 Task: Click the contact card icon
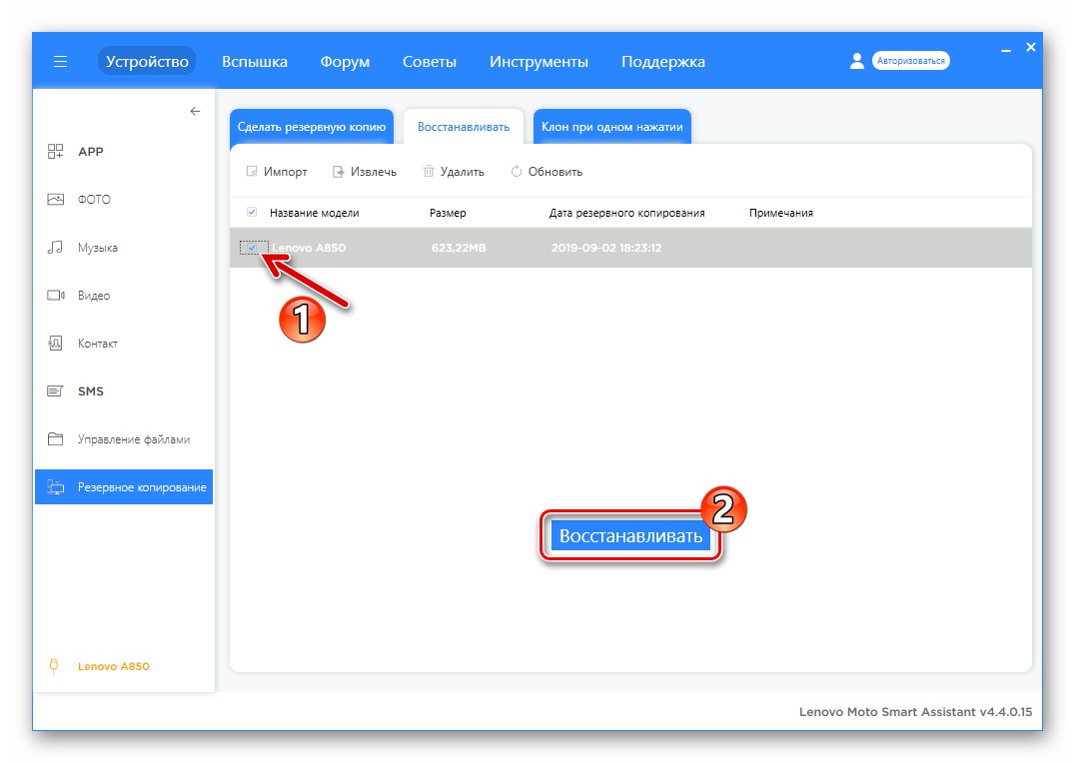point(56,343)
